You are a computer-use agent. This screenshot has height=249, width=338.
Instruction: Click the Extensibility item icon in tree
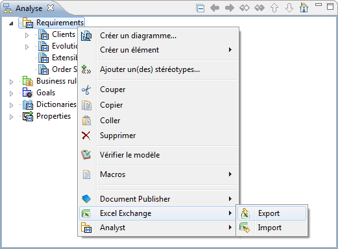point(43,58)
